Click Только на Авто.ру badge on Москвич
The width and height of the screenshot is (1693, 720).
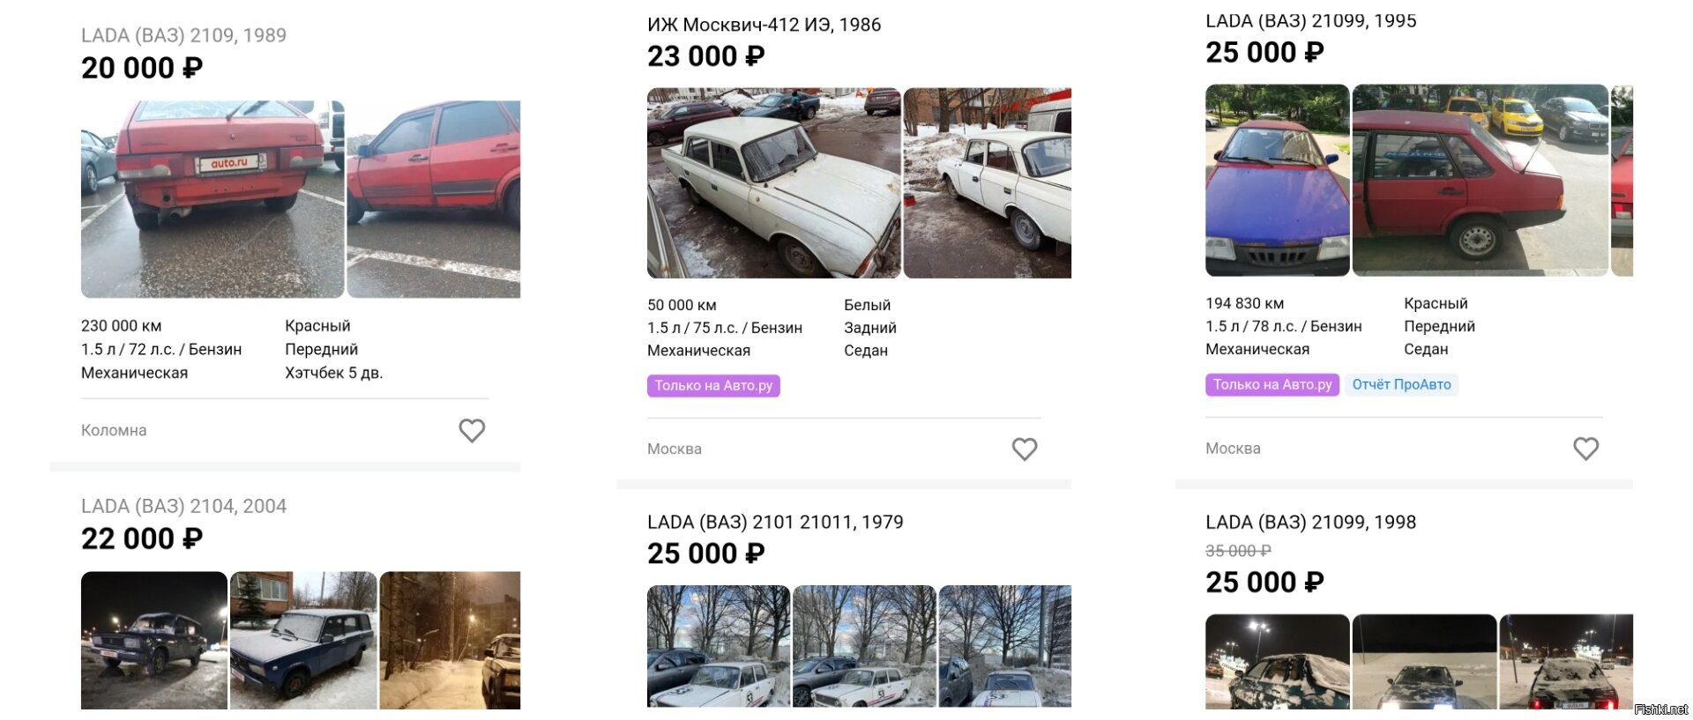click(713, 385)
